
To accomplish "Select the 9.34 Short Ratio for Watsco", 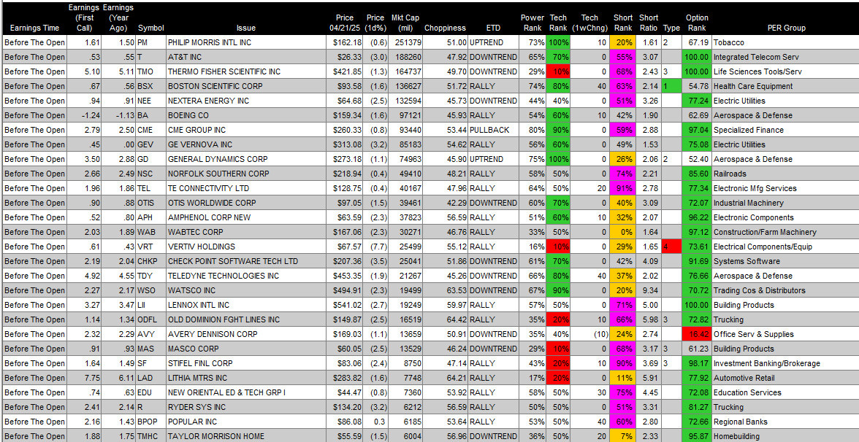I will pyautogui.click(x=648, y=290).
